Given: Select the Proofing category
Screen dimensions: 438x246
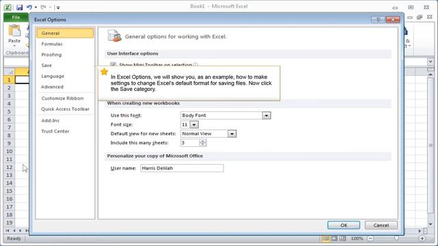Looking at the screenshot, I should 65,55.
